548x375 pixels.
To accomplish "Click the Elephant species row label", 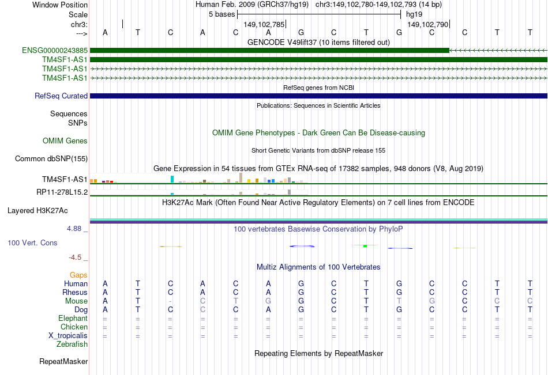I will (x=73, y=318).
